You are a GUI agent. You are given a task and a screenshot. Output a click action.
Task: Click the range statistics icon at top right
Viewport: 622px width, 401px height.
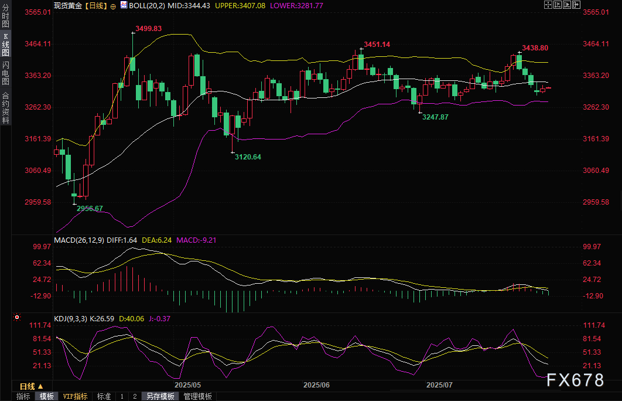tap(559, 5)
